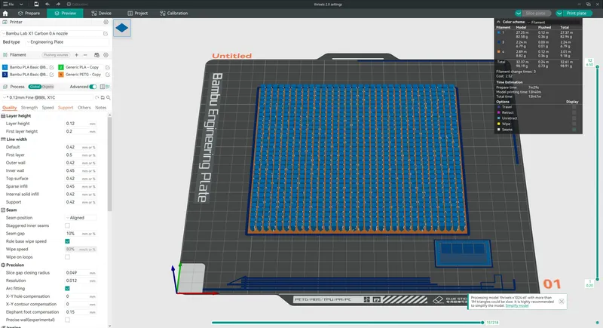The height and width of the screenshot is (328, 603).
Task: Switch process scope to Objects
Action: tap(47, 87)
